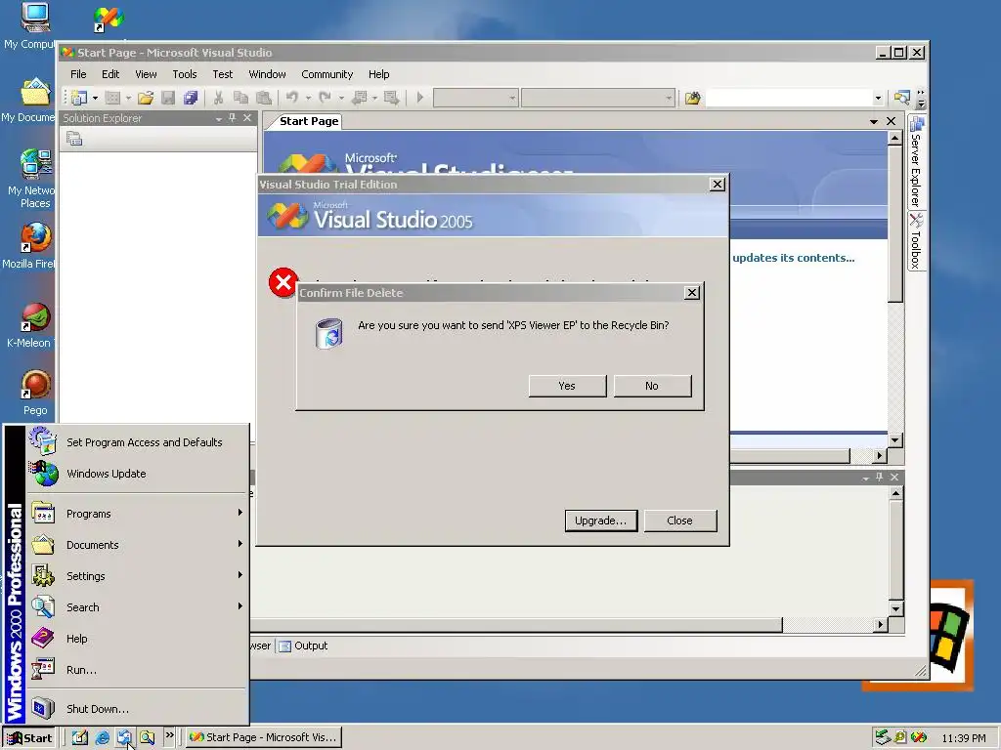1001x750 pixels.
Task: Click the Open File folder icon
Action: coord(146,98)
